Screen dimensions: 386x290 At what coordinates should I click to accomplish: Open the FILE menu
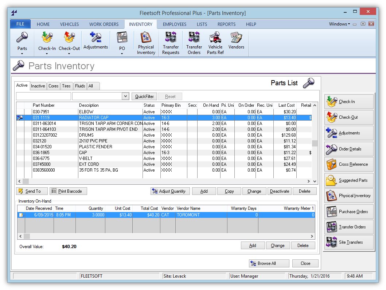click(x=20, y=24)
